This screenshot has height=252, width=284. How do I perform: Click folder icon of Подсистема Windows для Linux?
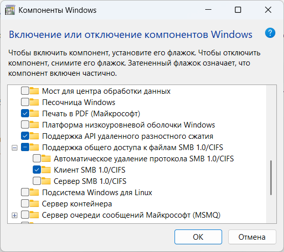click(34, 193)
